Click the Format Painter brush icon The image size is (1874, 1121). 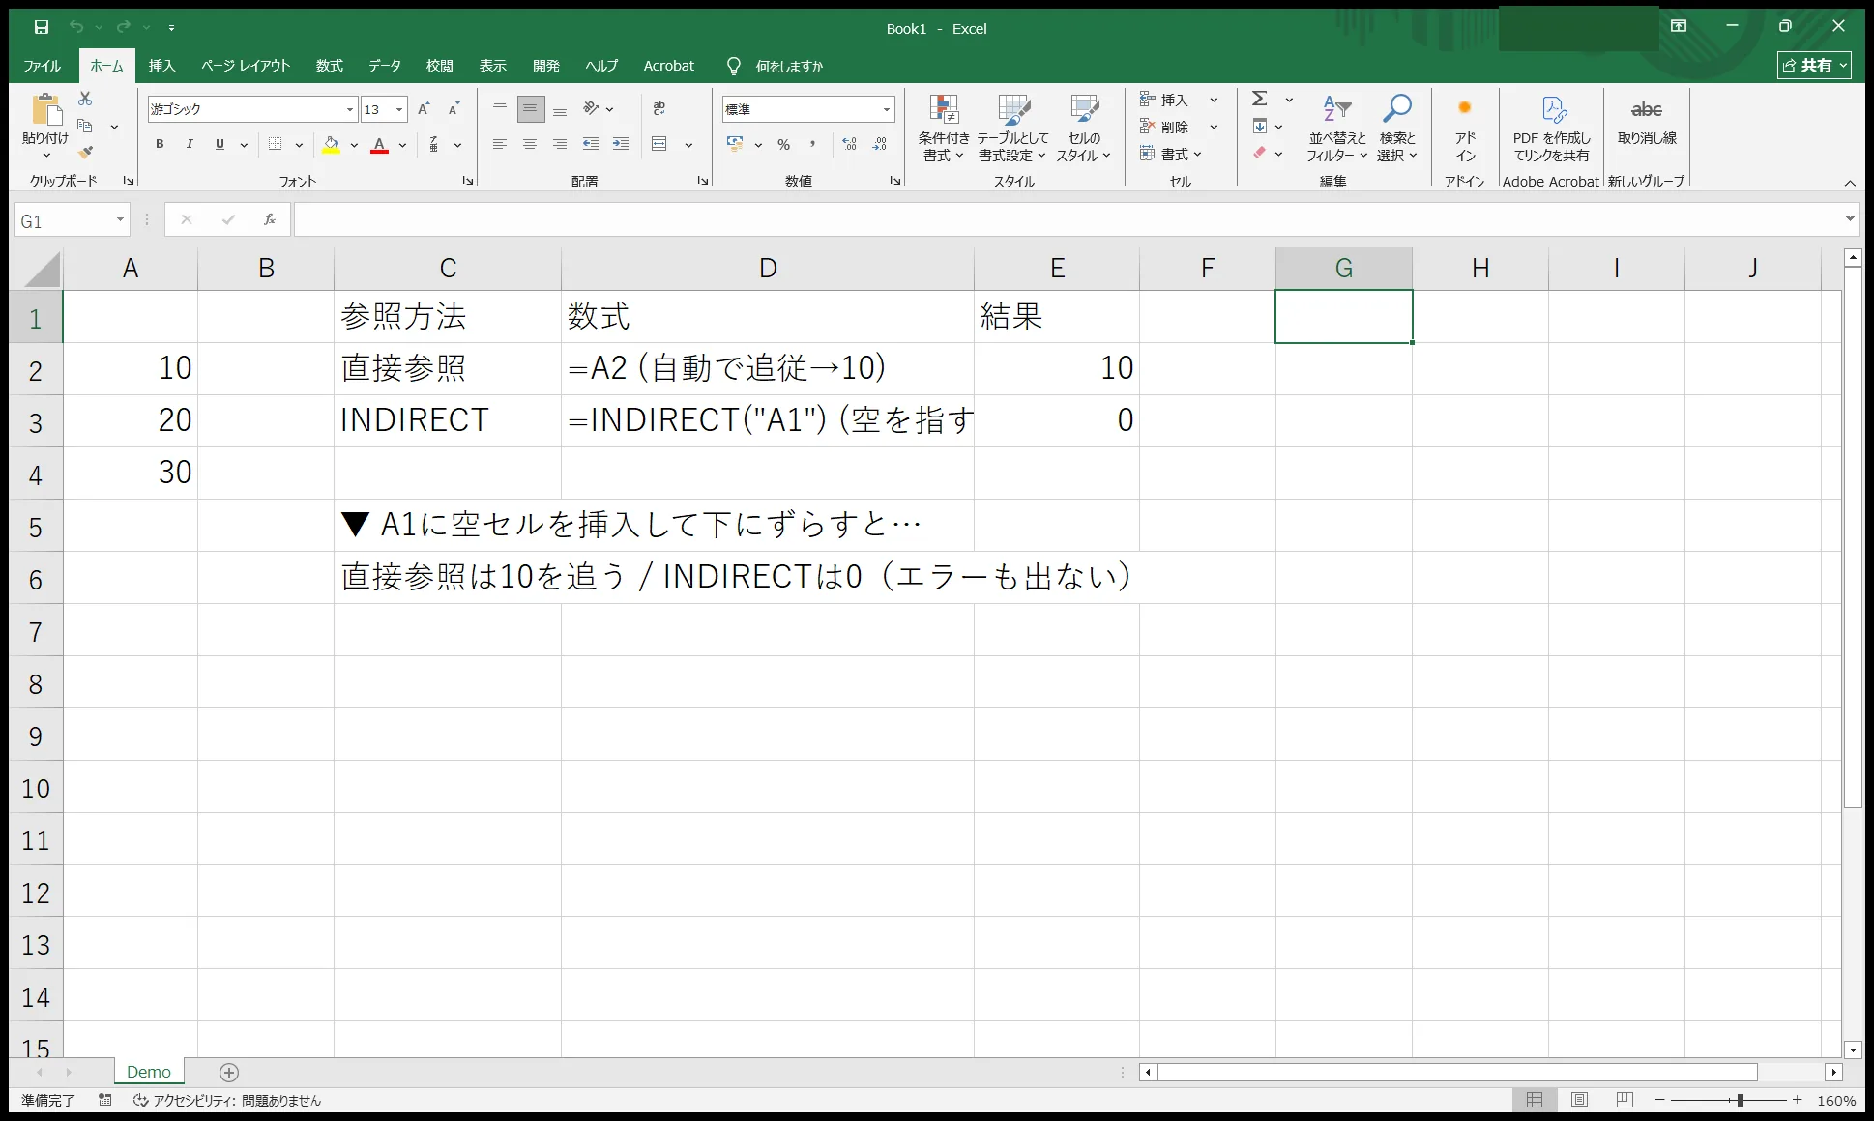tap(85, 153)
